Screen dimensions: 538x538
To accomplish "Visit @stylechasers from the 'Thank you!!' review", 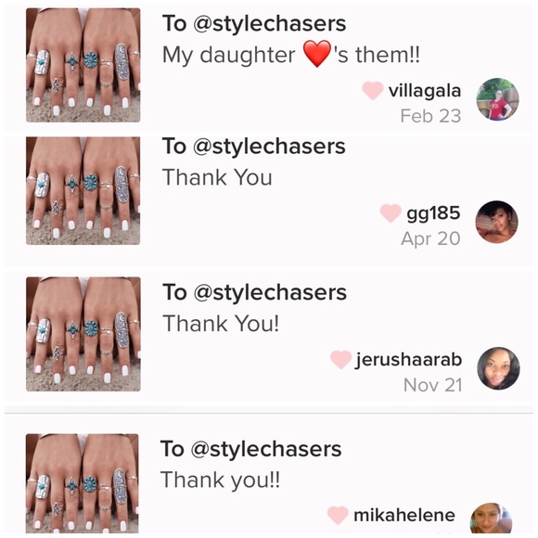I will click(266, 450).
